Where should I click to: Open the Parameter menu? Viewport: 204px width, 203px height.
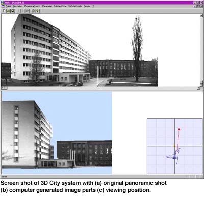[x=47, y=6]
